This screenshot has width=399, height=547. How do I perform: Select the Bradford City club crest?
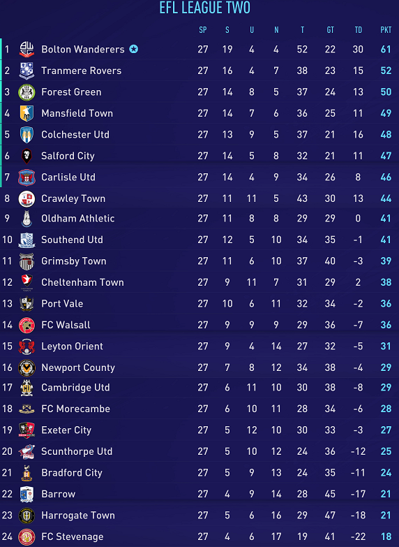pos(27,473)
